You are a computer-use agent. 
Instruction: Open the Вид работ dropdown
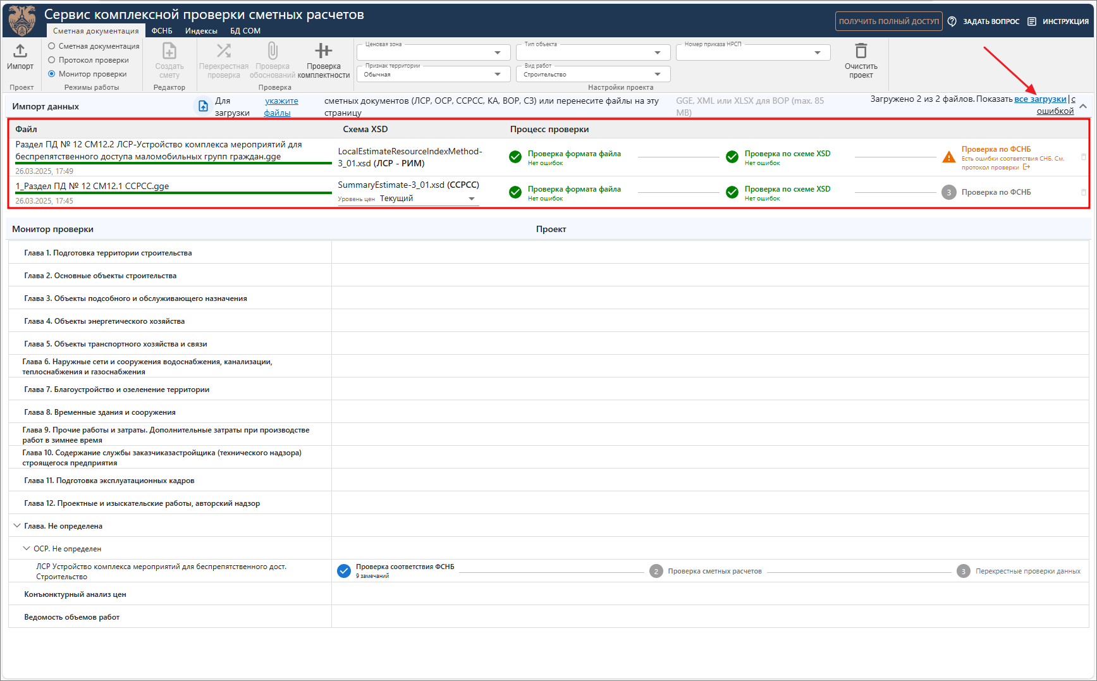click(x=657, y=75)
